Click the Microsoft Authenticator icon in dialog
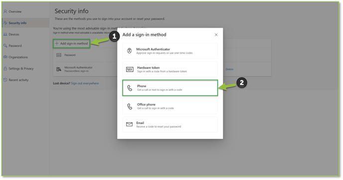Image resolution: width=343 pixels, height=180 pixels. 129,51
